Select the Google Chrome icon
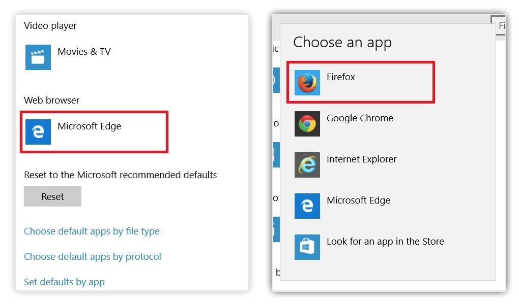 pyautogui.click(x=307, y=124)
